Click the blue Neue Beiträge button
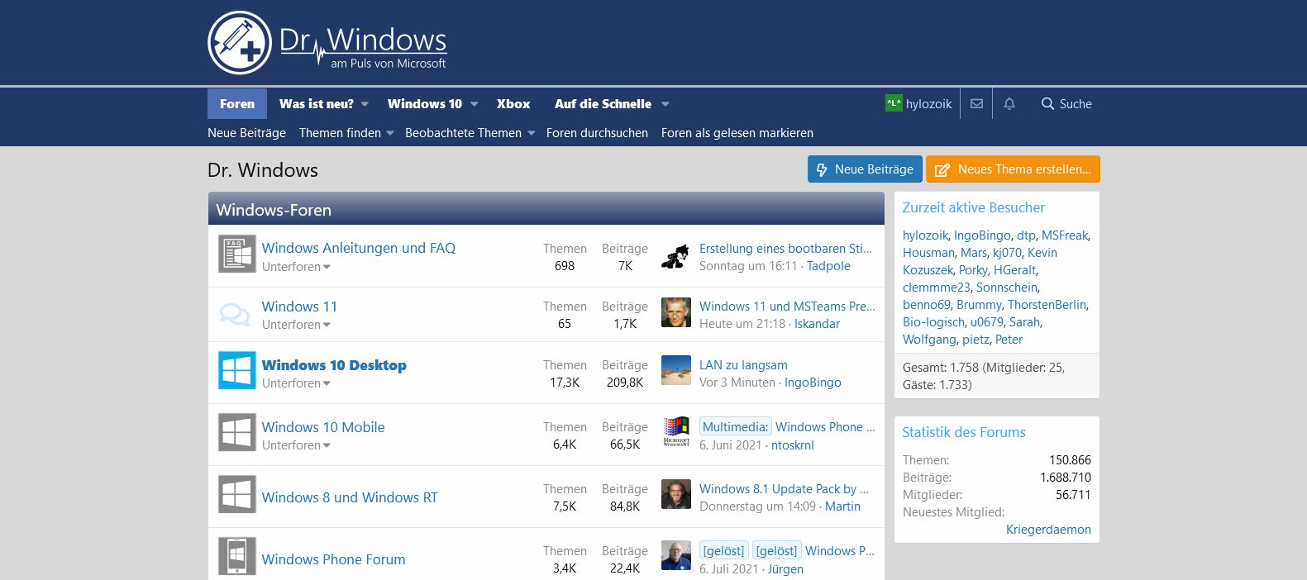Image resolution: width=1307 pixels, height=580 pixels. [x=865, y=169]
